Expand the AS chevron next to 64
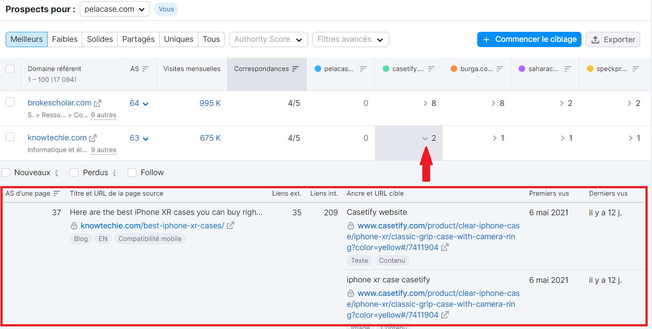 146,103
